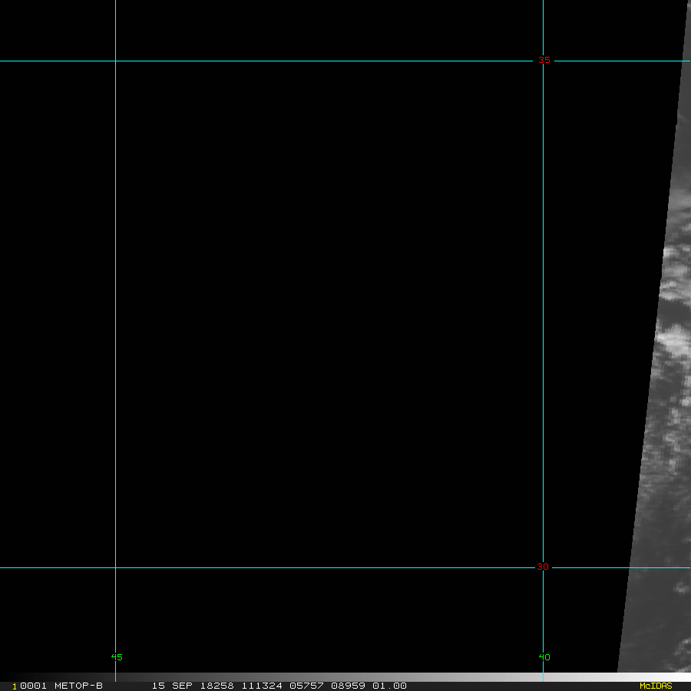Click the METOP-B satellite name
This screenshot has height=691, width=691.
78,686
